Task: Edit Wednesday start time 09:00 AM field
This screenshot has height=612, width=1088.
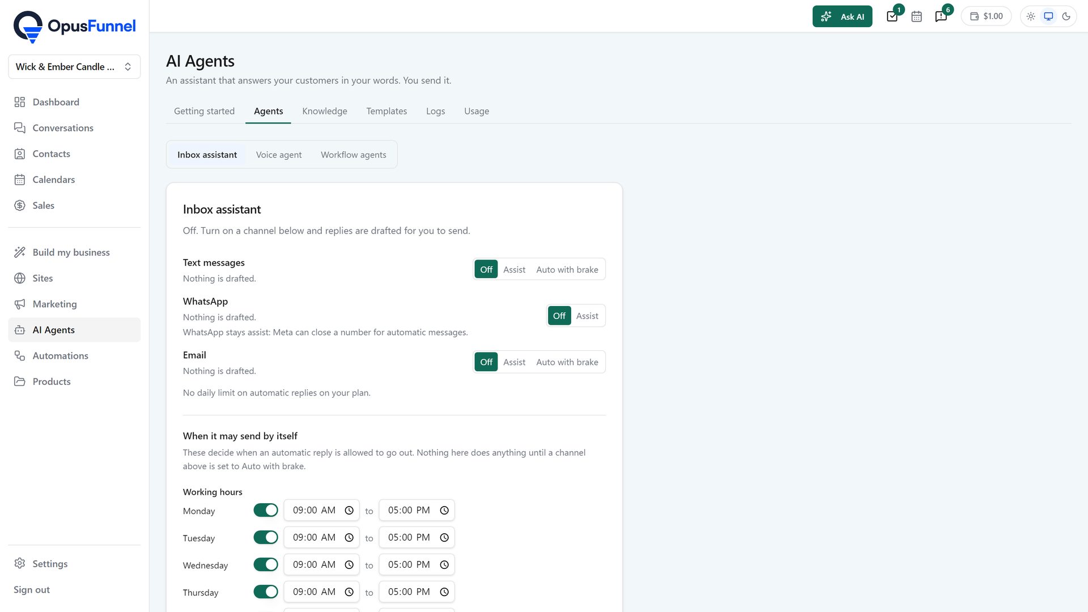Action: click(321, 565)
